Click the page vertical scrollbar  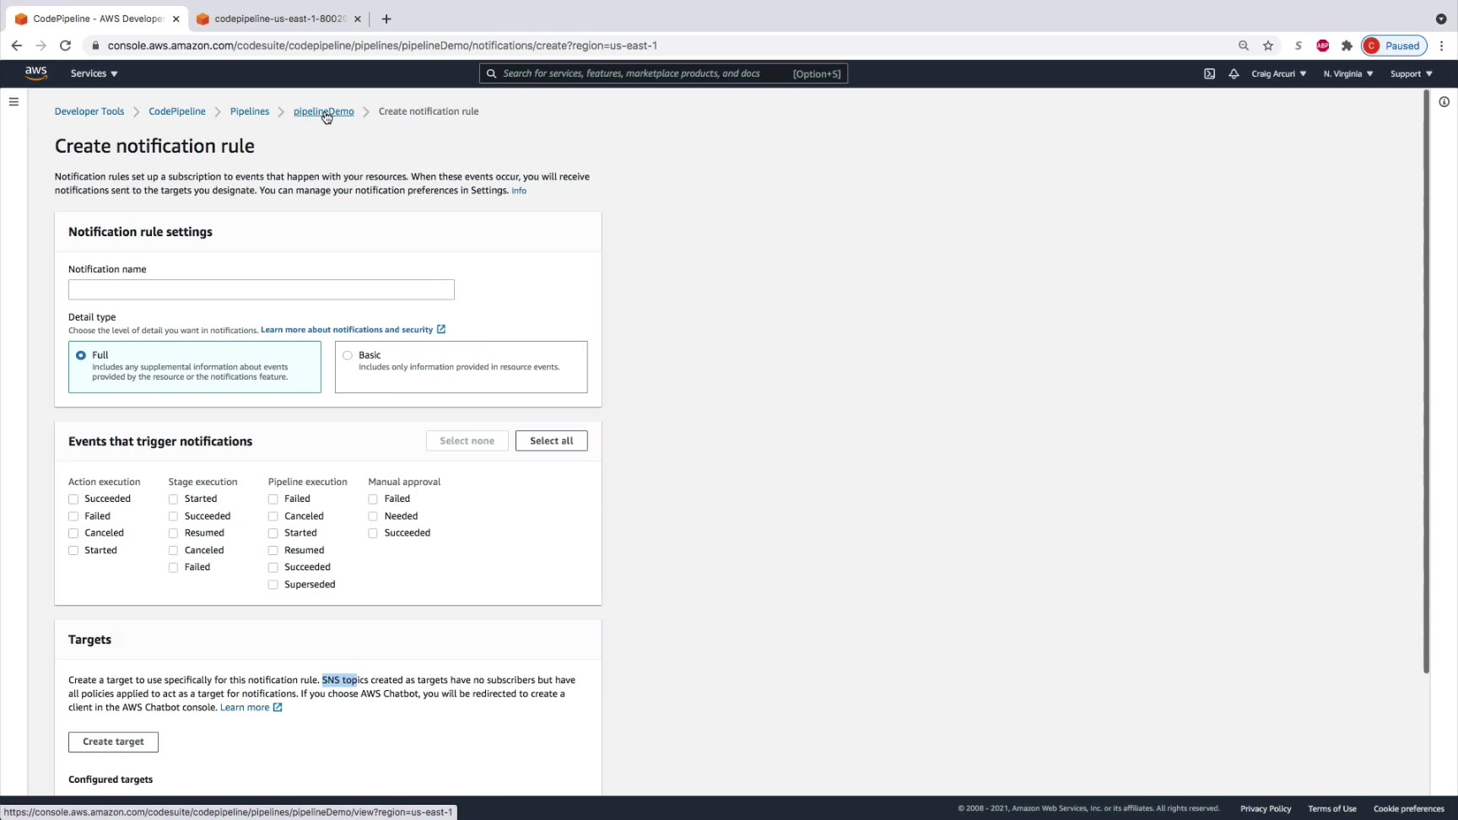click(x=1426, y=381)
